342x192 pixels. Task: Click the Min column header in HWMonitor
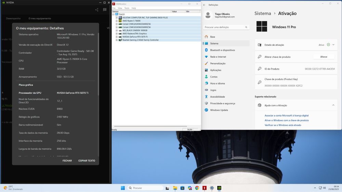click(193, 11)
